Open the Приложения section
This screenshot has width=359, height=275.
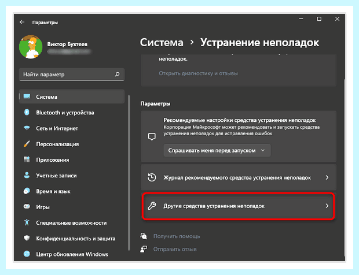pyautogui.click(x=72, y=160)
